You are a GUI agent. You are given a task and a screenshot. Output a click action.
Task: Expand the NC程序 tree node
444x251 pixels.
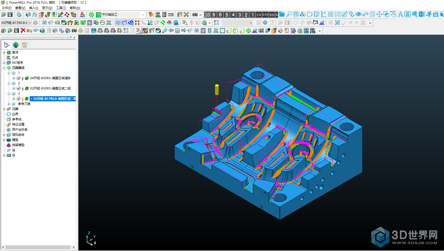tap(4, 63)
